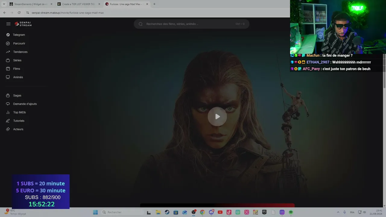This screenshot has width=386, height=217.
Task: Open the Tutoriels page
Action: (x=19, y=121)
